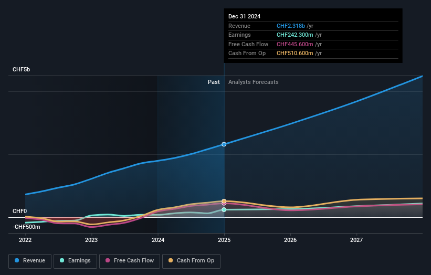This screenshot has width=431, height=275.
Task: Click the teal Earnings data point marker
Action: coord(224,209)
